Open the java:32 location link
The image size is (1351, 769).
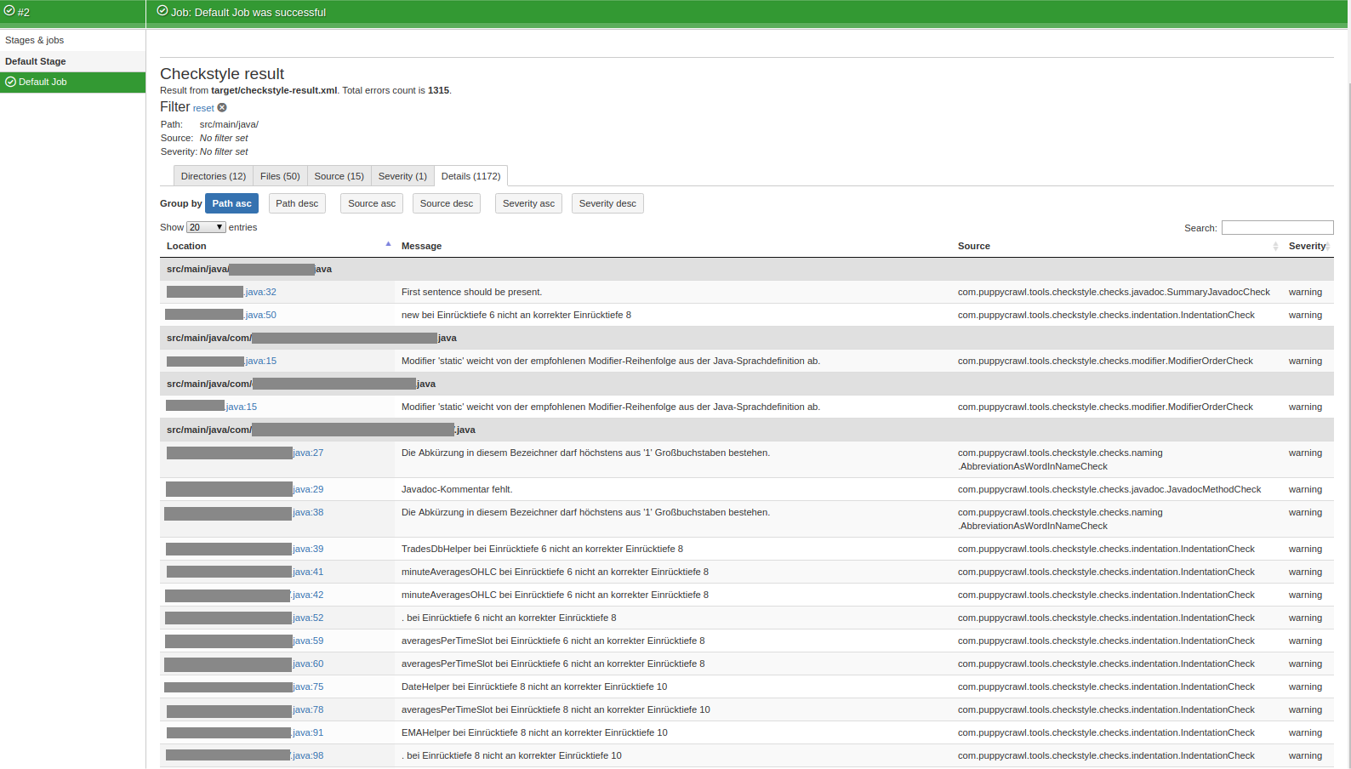click(x=260, y=292)
